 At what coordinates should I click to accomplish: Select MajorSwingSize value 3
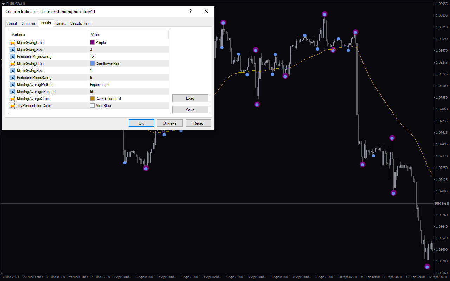(129, 50)
